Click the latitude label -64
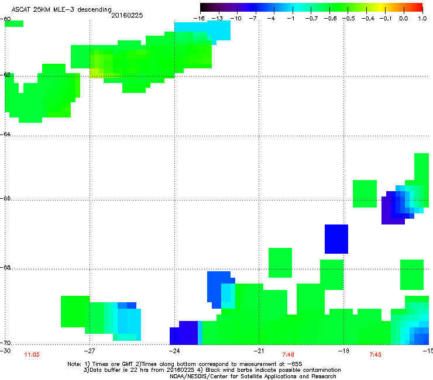 [x=5, y=134]
